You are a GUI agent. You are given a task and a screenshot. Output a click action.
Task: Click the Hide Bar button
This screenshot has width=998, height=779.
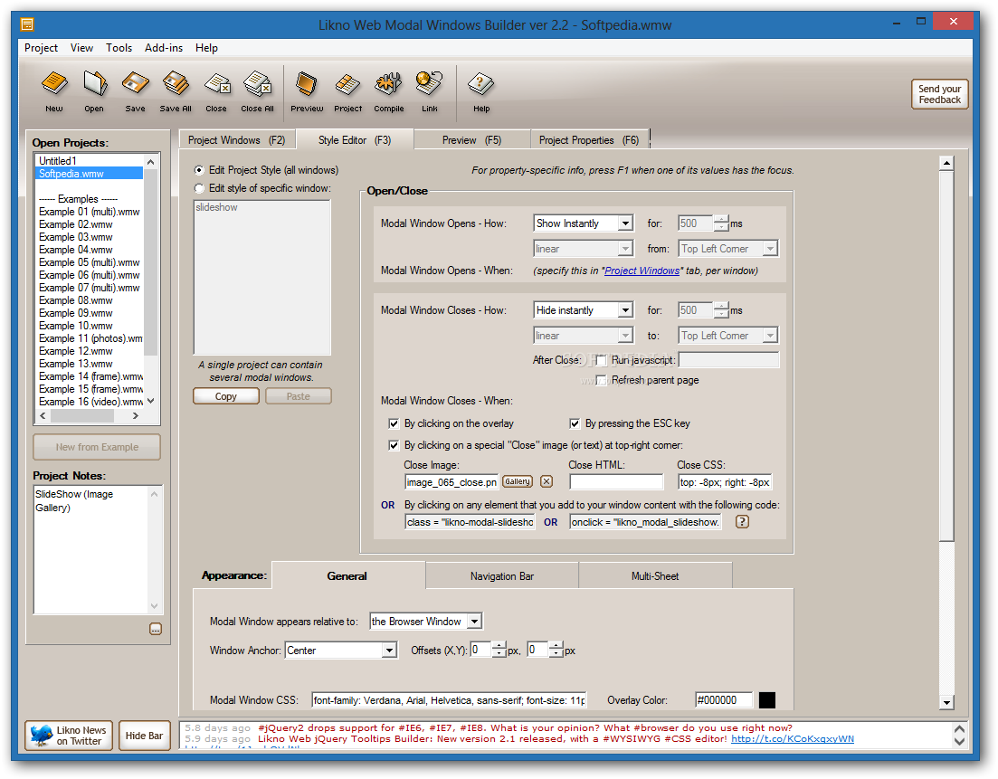[x=144, y=736]
